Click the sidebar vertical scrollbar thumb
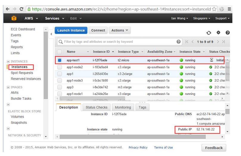Image resolution: width=241 pixels, height=156 pixels. 46,65
